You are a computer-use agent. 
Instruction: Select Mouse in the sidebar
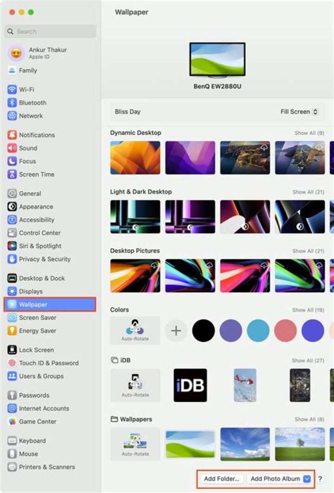[x=50, y=454]
